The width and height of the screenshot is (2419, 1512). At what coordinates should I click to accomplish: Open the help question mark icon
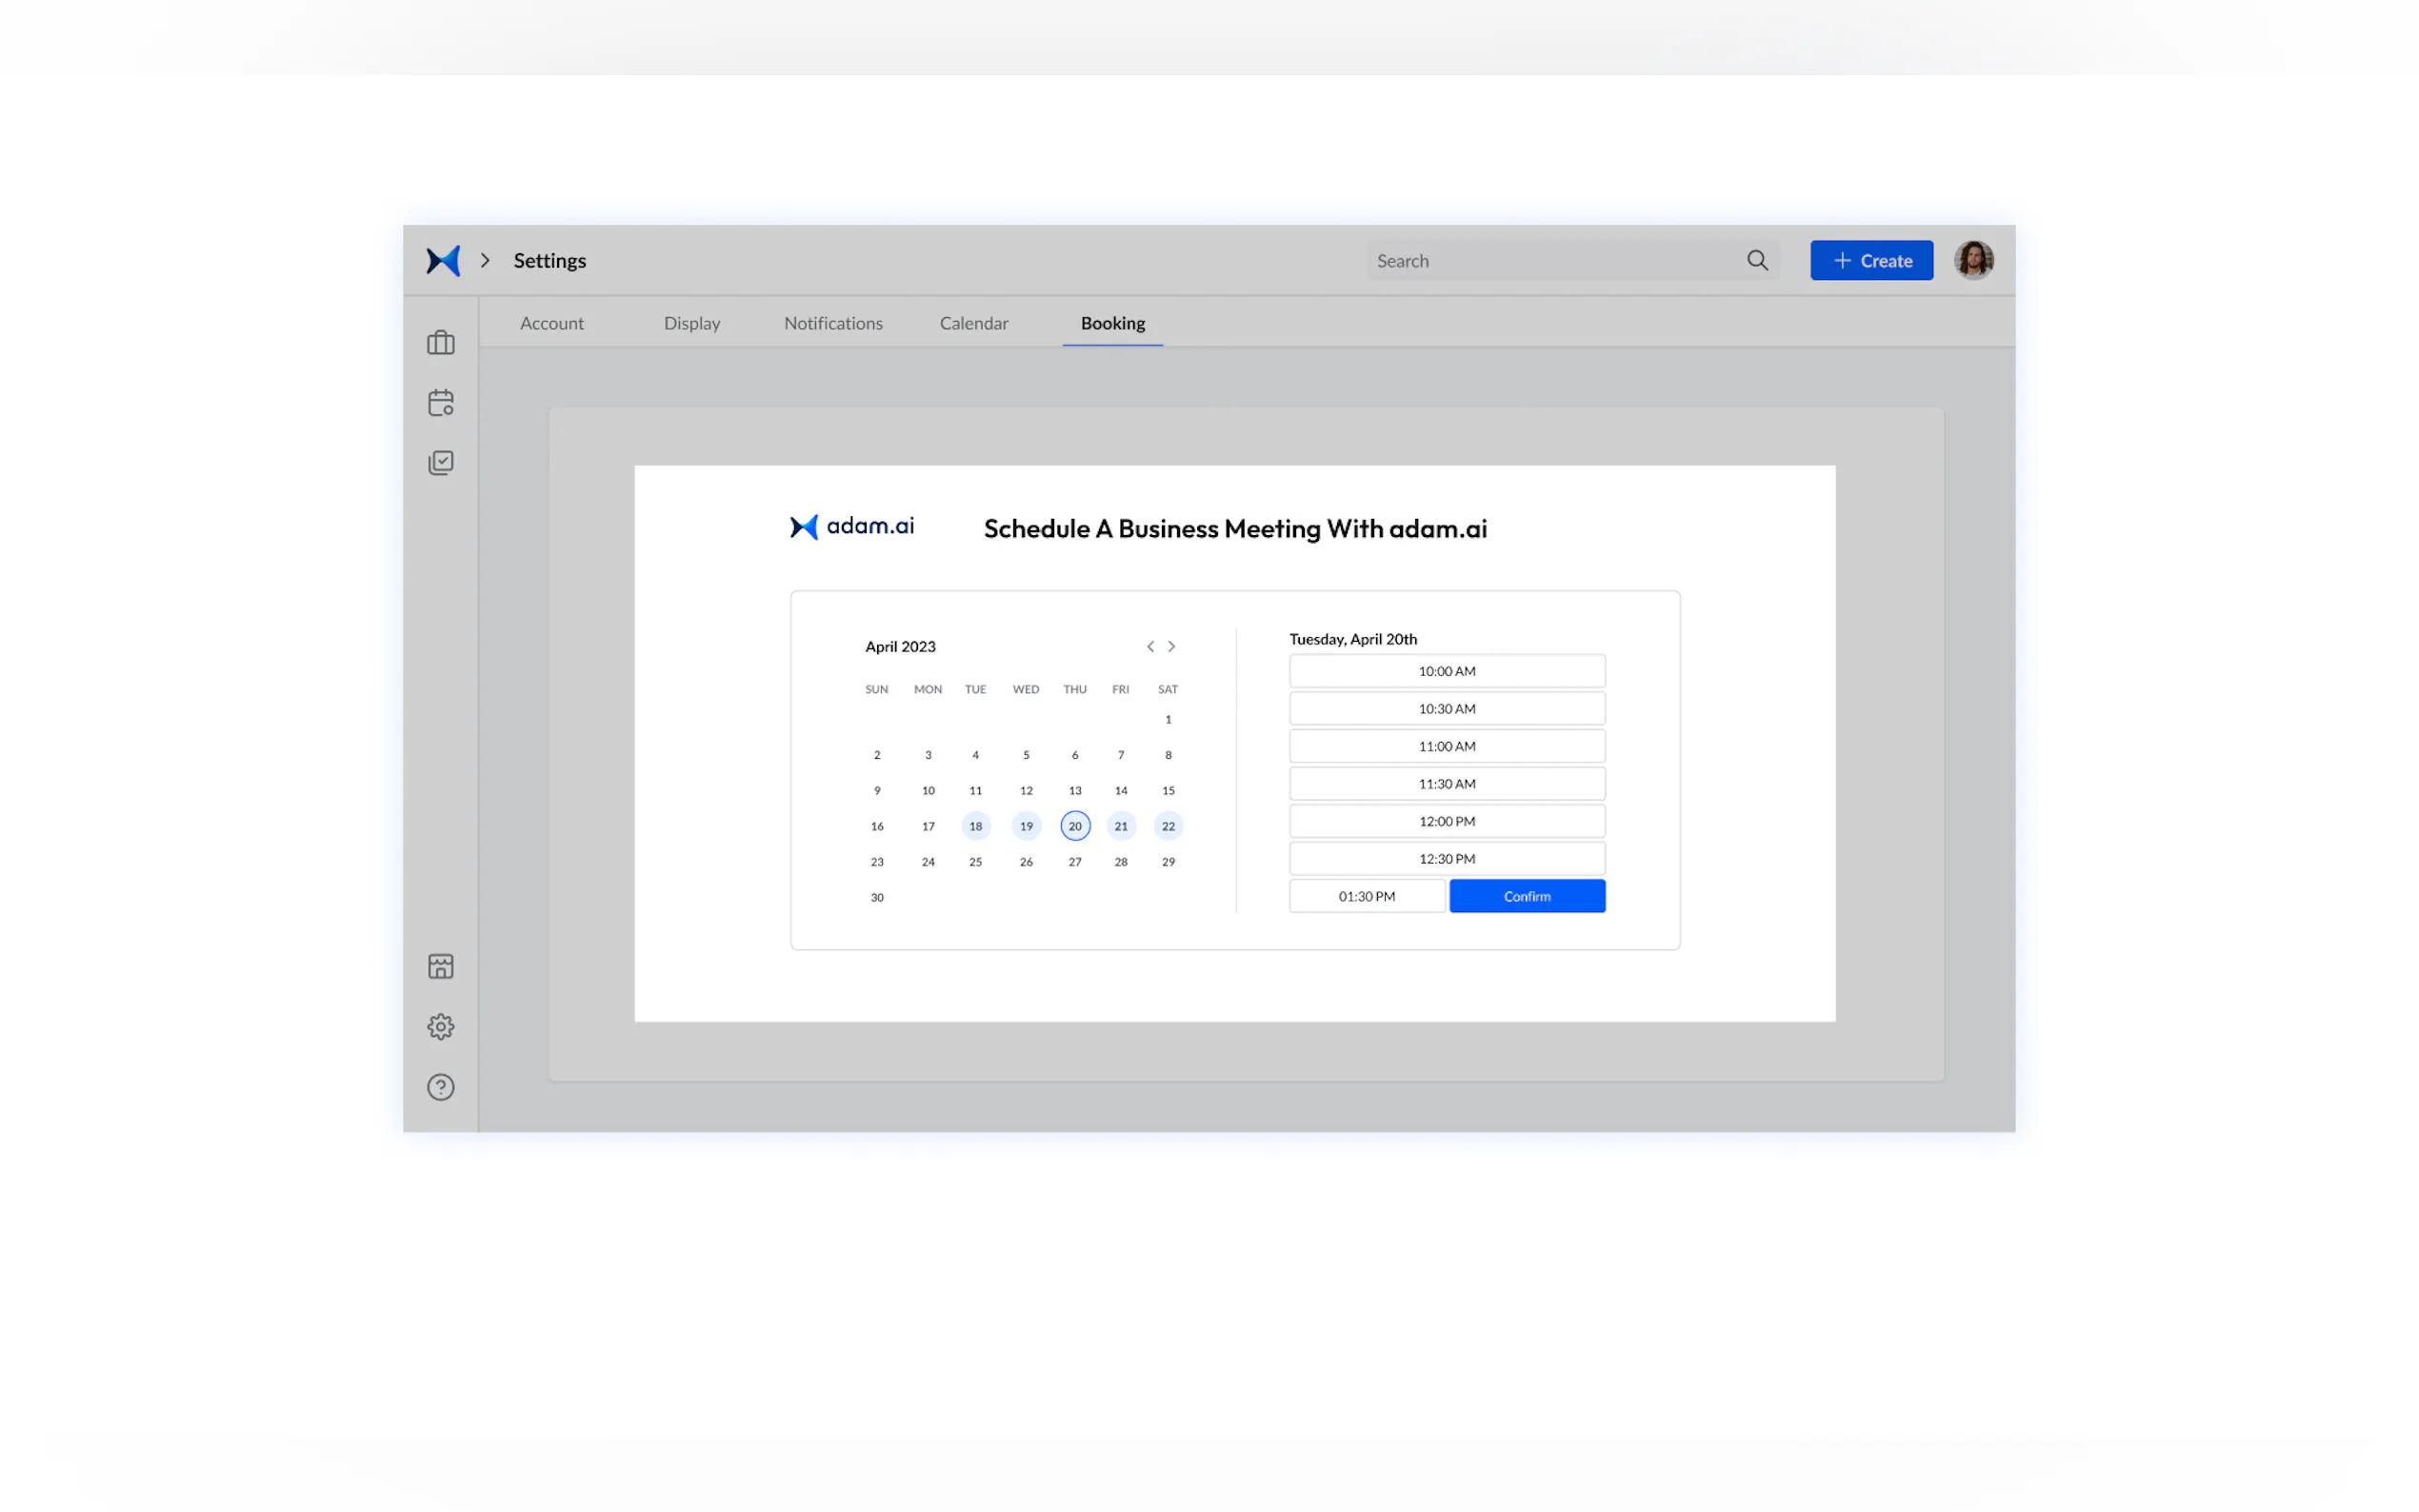[440, 1087]
